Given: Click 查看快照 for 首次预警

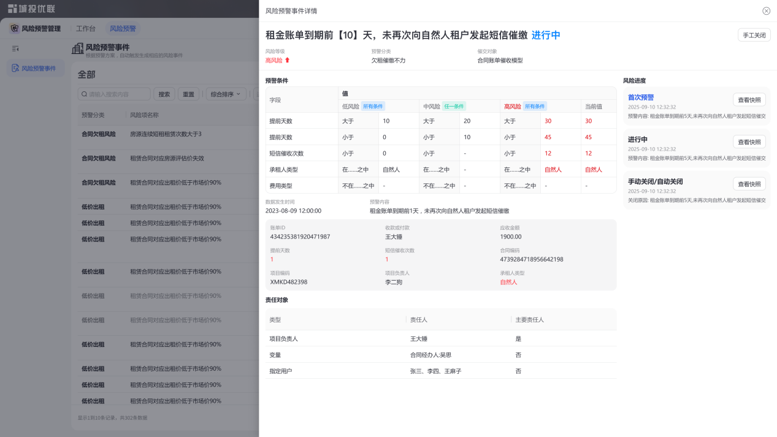Looking at the screenshot, I should click(749, 99).
